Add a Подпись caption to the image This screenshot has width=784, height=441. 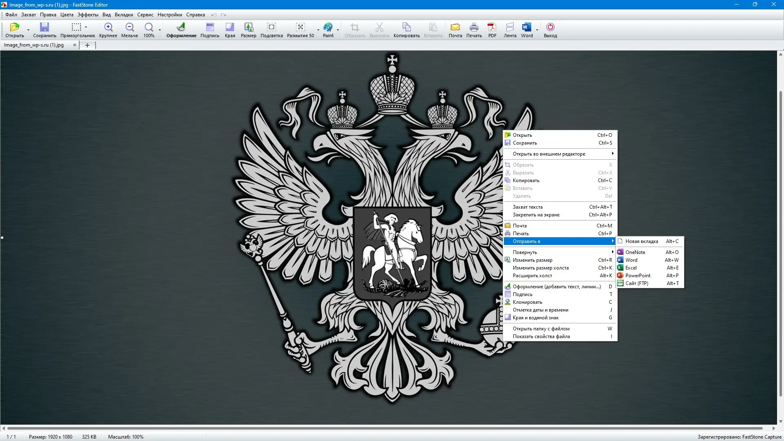click(x=209, y=29)
